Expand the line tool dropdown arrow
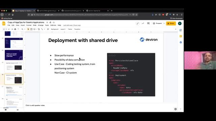216x121 pixels. coord(44,29)
